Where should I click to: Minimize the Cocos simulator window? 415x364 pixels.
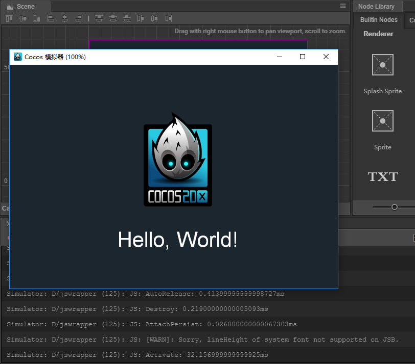click(280, 57)
